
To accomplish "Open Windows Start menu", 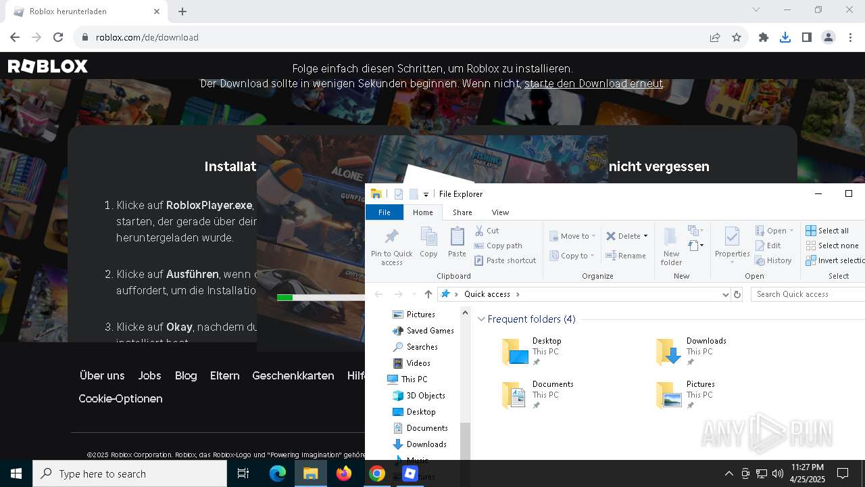I will [16, 473].
